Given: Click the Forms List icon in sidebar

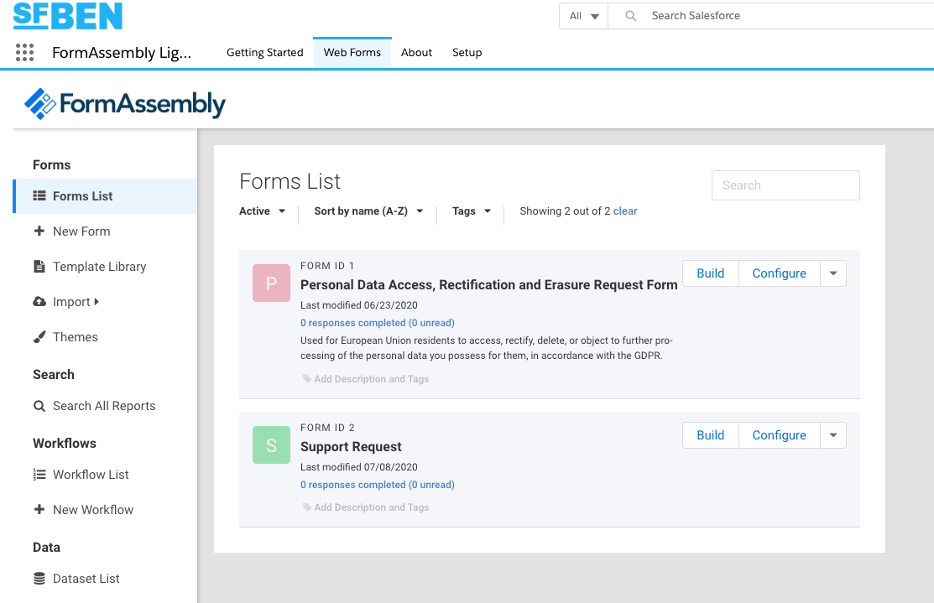Looking at the screenshot, I should tap(39, 196).
